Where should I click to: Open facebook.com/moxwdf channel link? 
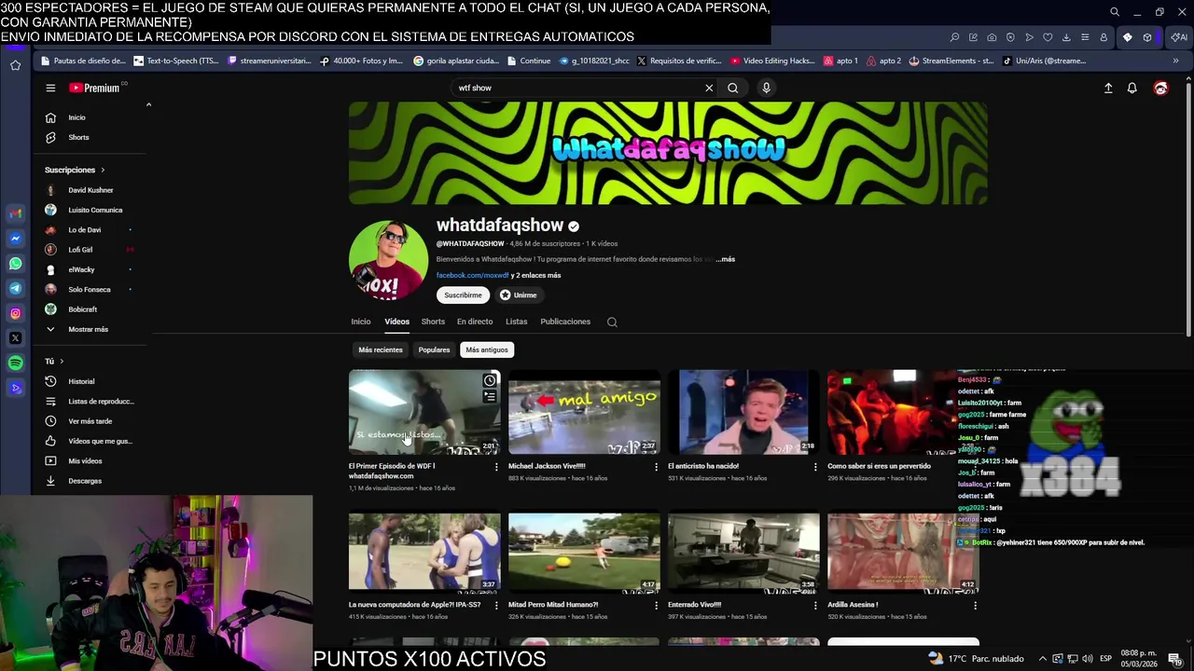click(472, 275)
